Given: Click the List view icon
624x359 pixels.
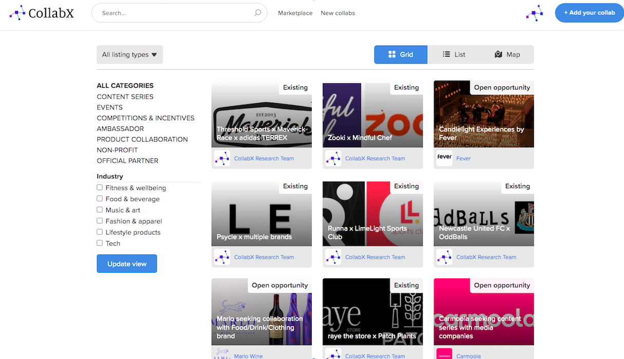Looking at the screenshot, I should pos(446,54).
